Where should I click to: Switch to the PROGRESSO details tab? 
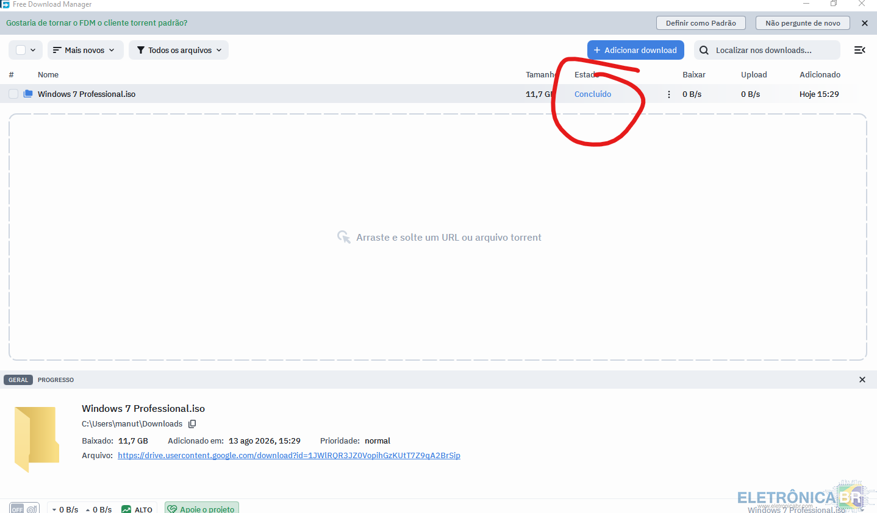tap(55, 380)
